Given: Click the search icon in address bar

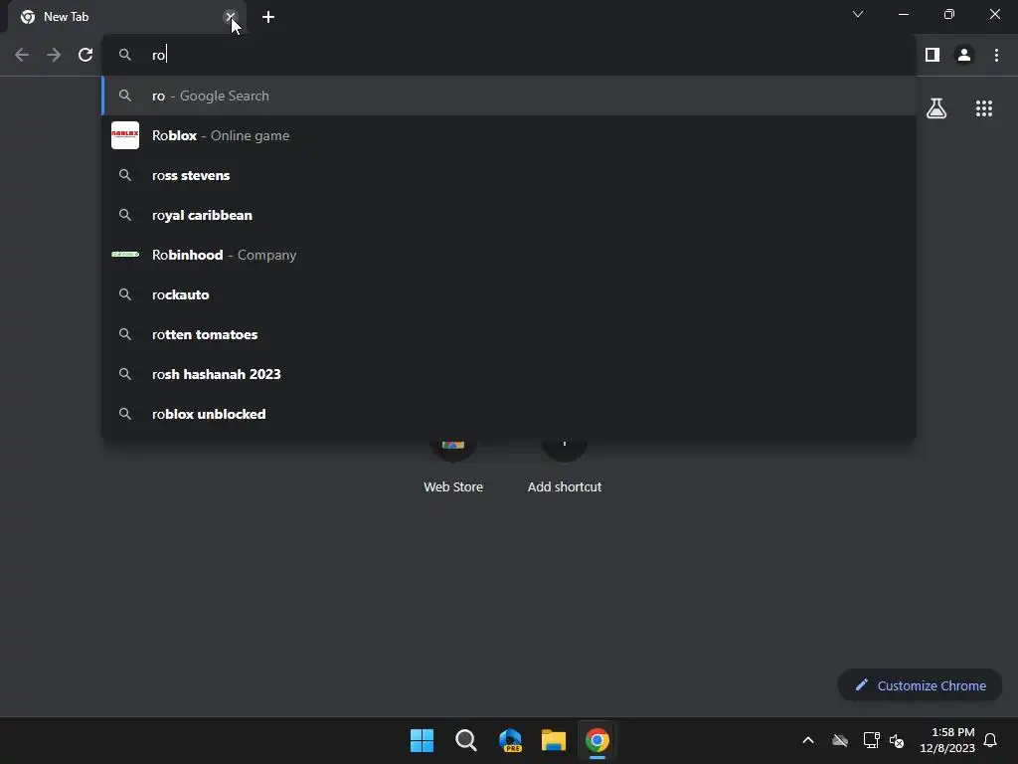Looking at the screenshot, I should tap(125, 55).
